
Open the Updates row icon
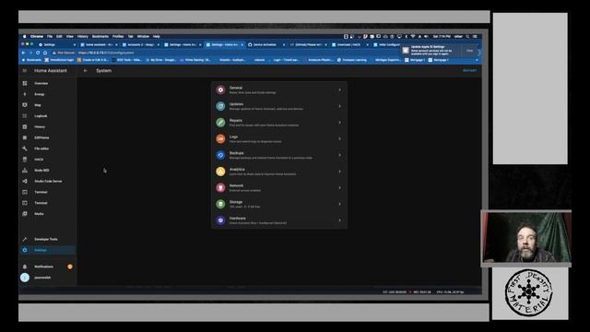pyautogui.click(x=221, y=106)
